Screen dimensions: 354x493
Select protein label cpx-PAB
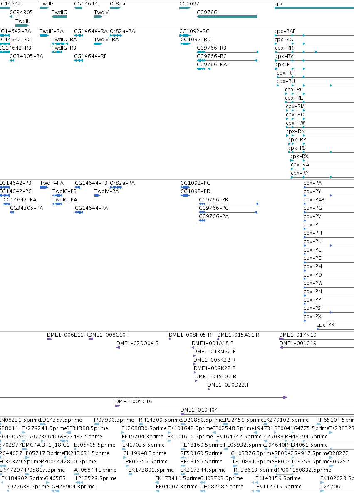point(314,200)
